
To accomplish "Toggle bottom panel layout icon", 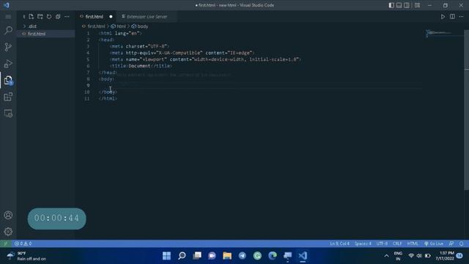I will (399, 5).
